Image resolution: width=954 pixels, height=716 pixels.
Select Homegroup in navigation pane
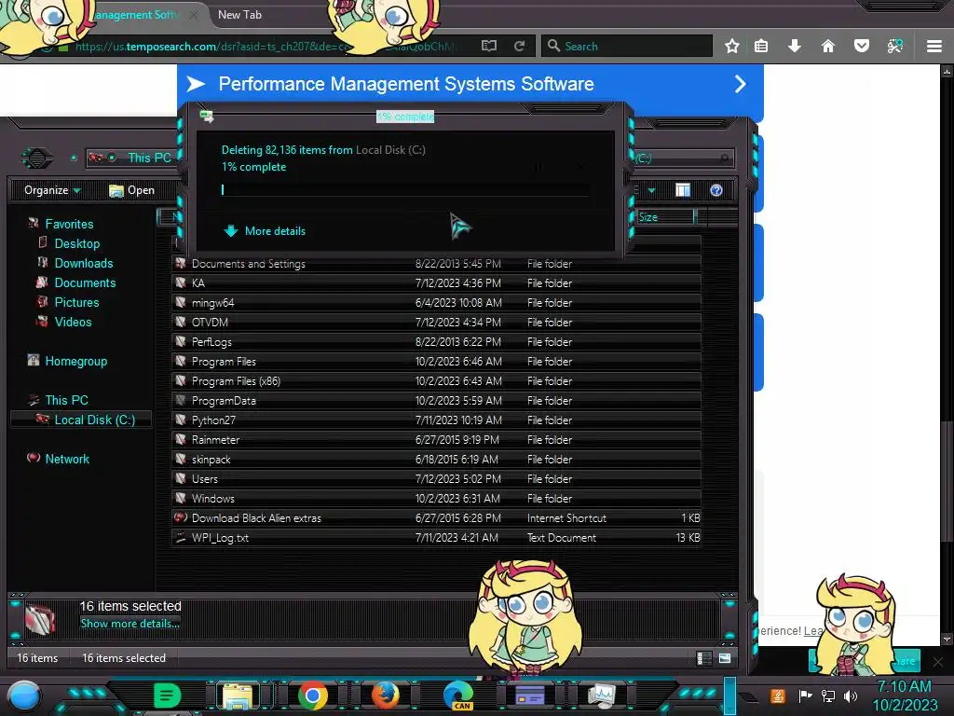tap(76, 361)
